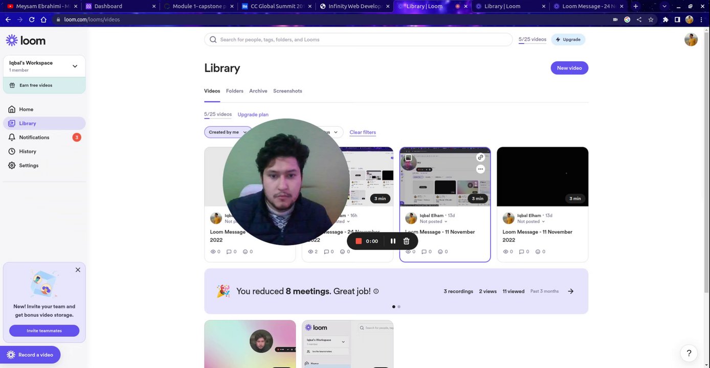Switch to the Archive tab
The image size is (710, 368).
258,91
